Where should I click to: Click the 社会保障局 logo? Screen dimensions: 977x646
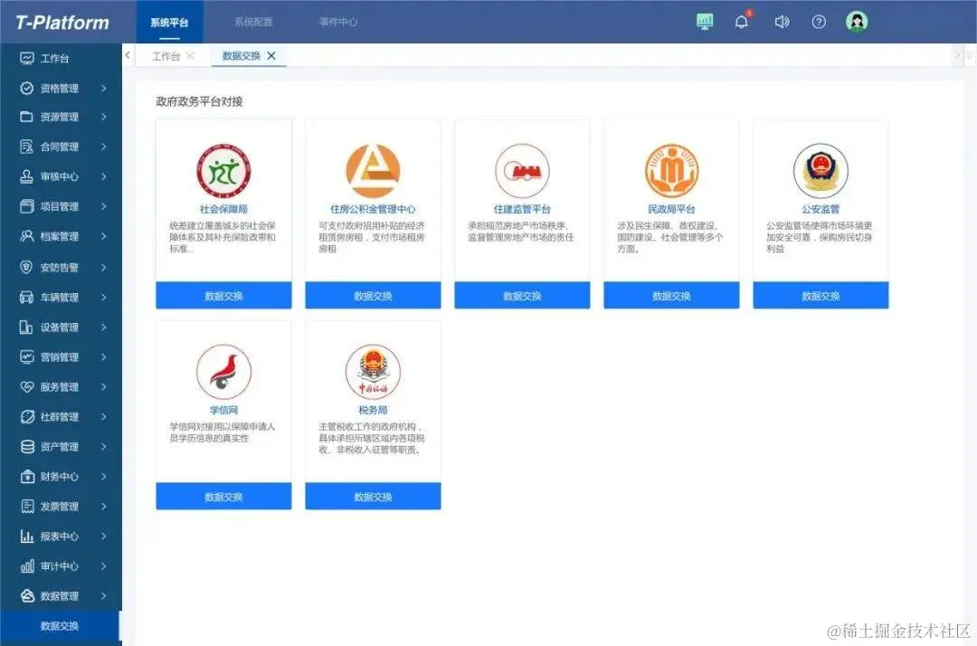click(223, 171)
